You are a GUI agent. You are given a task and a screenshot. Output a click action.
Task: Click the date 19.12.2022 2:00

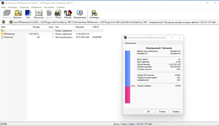(82, 37)
